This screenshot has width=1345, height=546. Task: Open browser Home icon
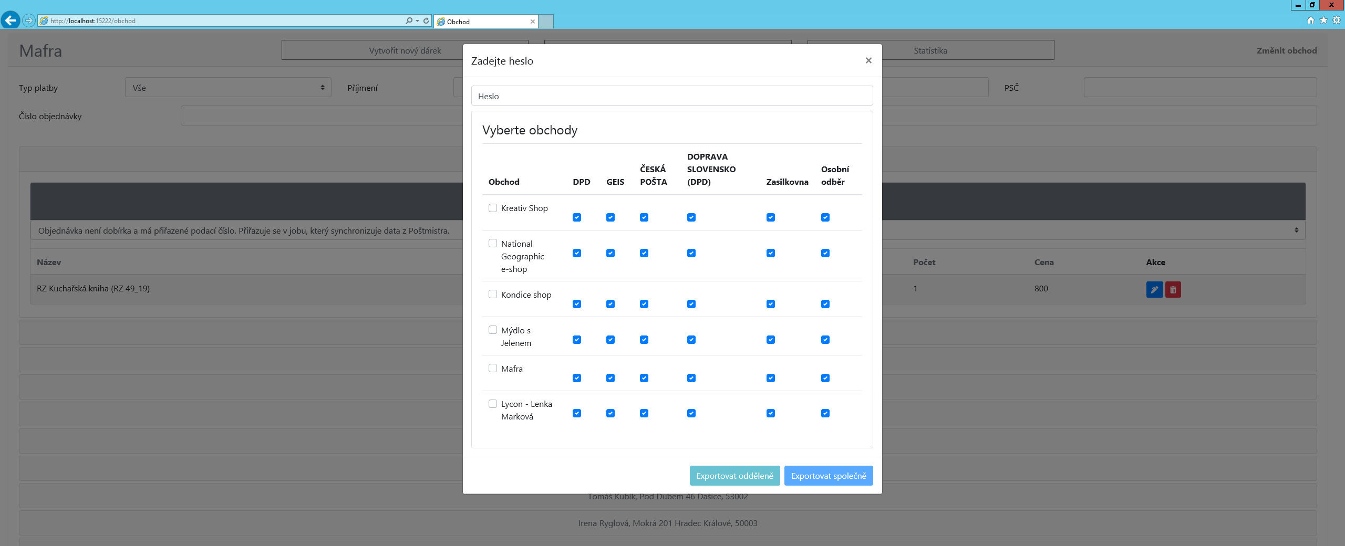click(1310, 20)
